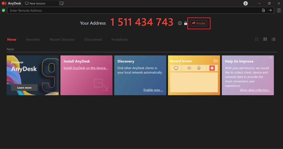Viewport: 283px width, 149px height.
Task: Open the lock password icon
Action: [186, 23]
